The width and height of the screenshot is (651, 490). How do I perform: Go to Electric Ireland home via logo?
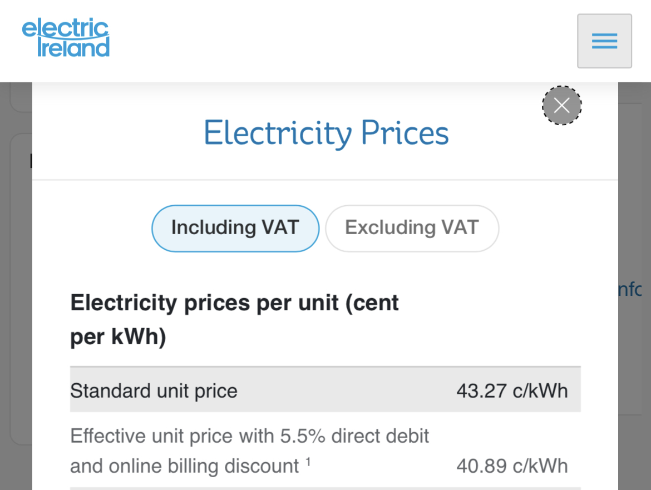pyautogui.click(x=66, y=37)
